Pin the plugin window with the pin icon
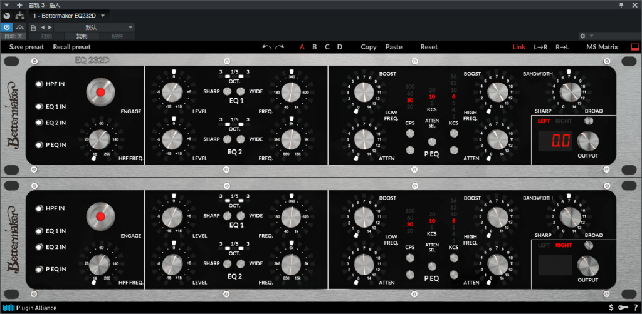Image resolution: width=642 pixels, height=314 pixels. [x=621, y=5]
